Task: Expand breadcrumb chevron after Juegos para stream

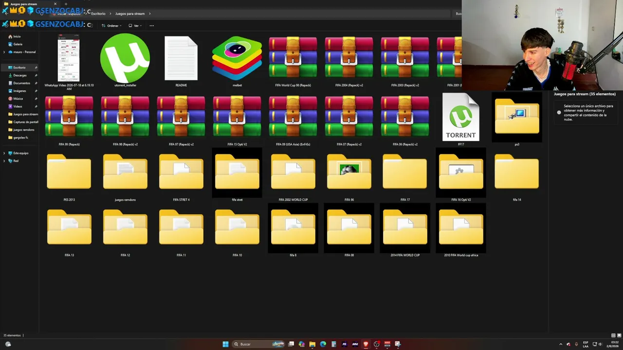Action: (150, 14)
